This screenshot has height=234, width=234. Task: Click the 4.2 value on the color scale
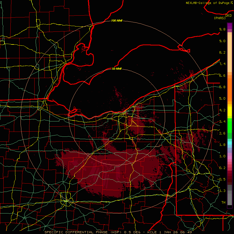222,110
